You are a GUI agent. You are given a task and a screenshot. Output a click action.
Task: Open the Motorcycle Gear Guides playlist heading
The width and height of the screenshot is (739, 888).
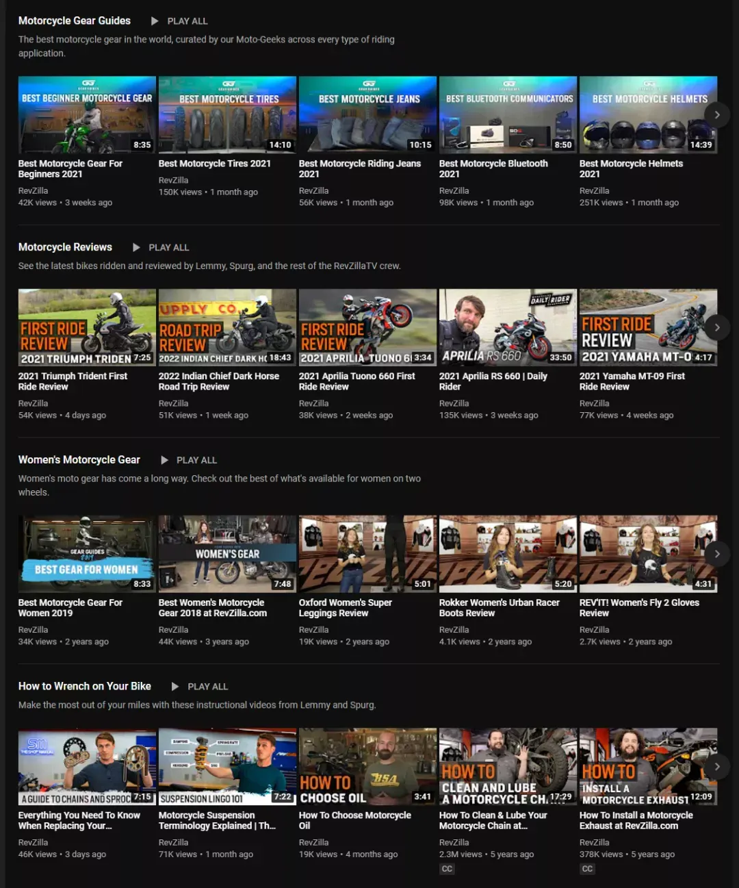[75, 21]
